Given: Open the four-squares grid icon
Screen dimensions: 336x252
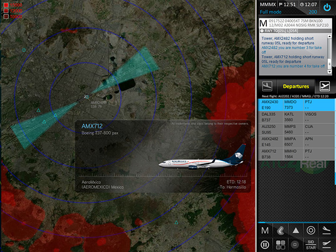Looking at the screenshot, I should (280, 244).
